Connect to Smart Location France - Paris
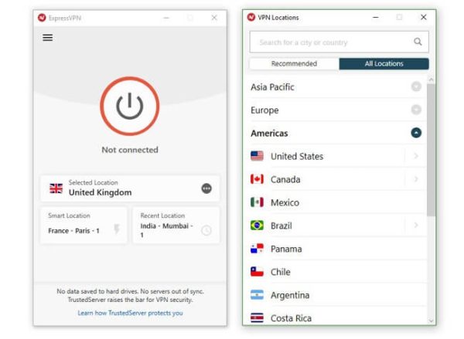The height and width of the screenshot is (339, 464). pos(84,225)
